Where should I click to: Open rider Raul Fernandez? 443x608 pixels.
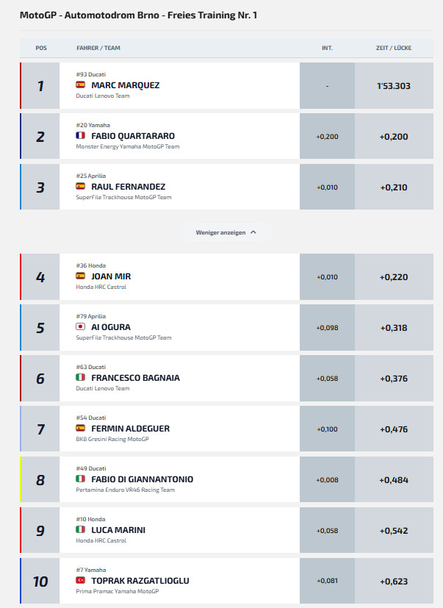129,187
